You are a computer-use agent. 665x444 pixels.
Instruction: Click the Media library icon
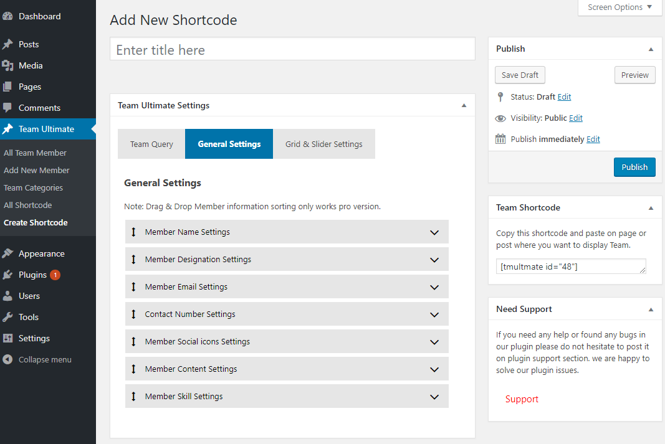pos(7,65)
